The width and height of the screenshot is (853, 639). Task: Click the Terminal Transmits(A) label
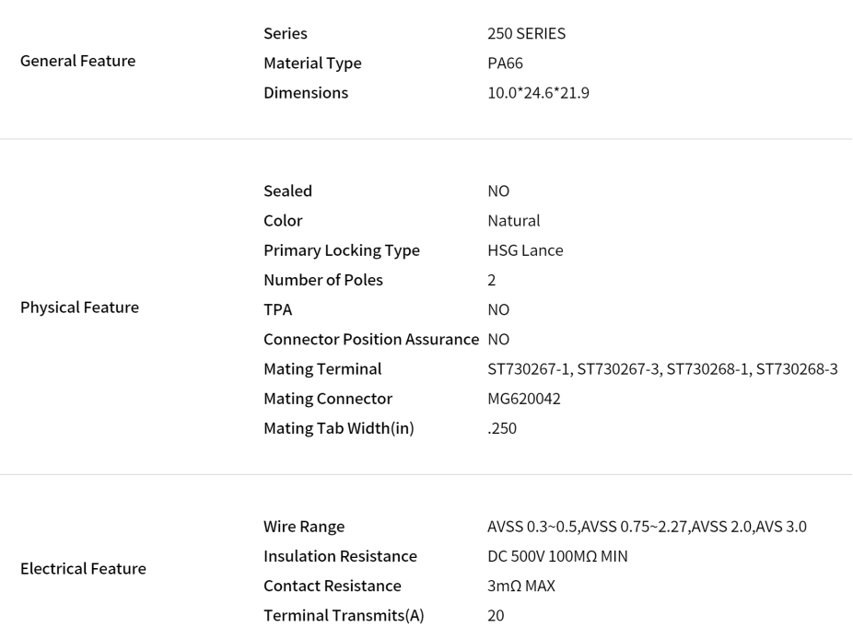pos(344,616)
